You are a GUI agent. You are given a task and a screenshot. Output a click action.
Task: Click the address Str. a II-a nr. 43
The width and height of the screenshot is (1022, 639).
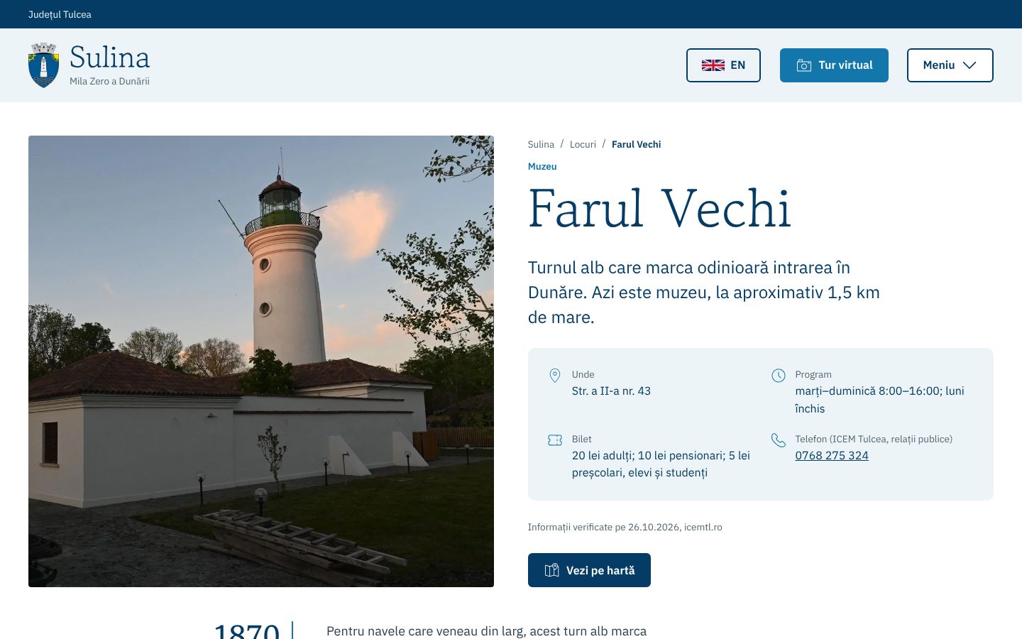611,391
